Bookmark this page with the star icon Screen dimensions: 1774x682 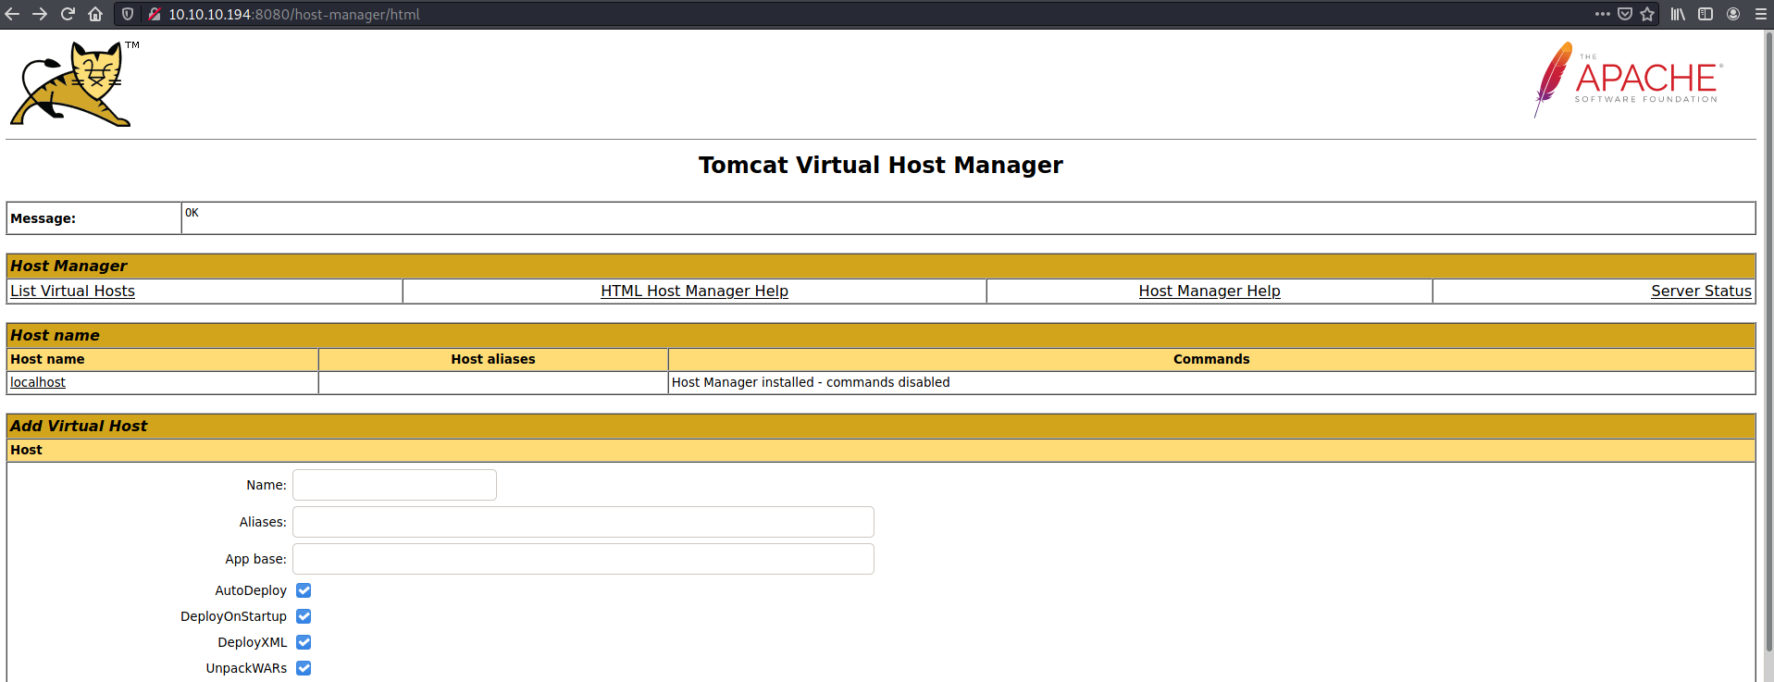point(1647,14)
